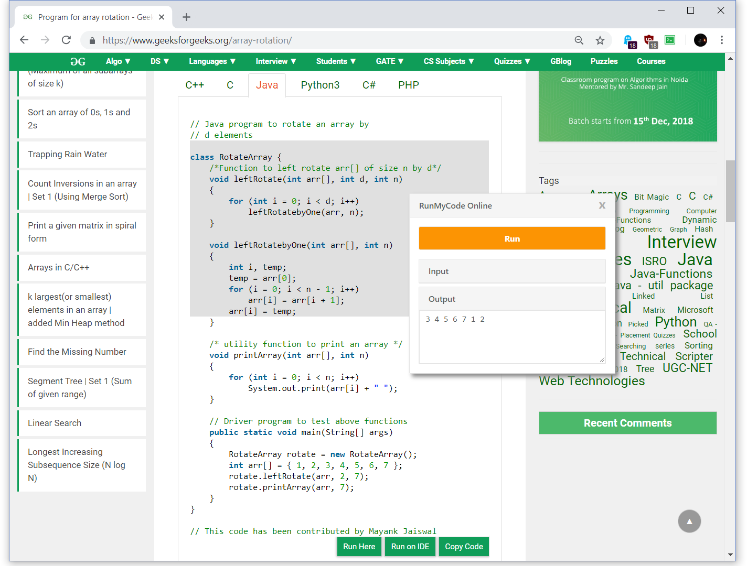Screen dimensions: 747x566
Task: Click the Web Technologies tag
Action: pos(592,381)
